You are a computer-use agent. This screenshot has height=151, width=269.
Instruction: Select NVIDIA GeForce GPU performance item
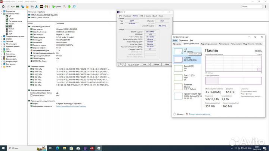point(187,96)
